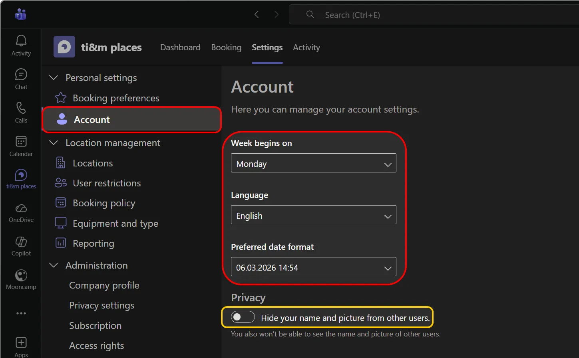Click the Week begins on label
Image resolution: width=579 pixels, height=358 pixels.
261,143
